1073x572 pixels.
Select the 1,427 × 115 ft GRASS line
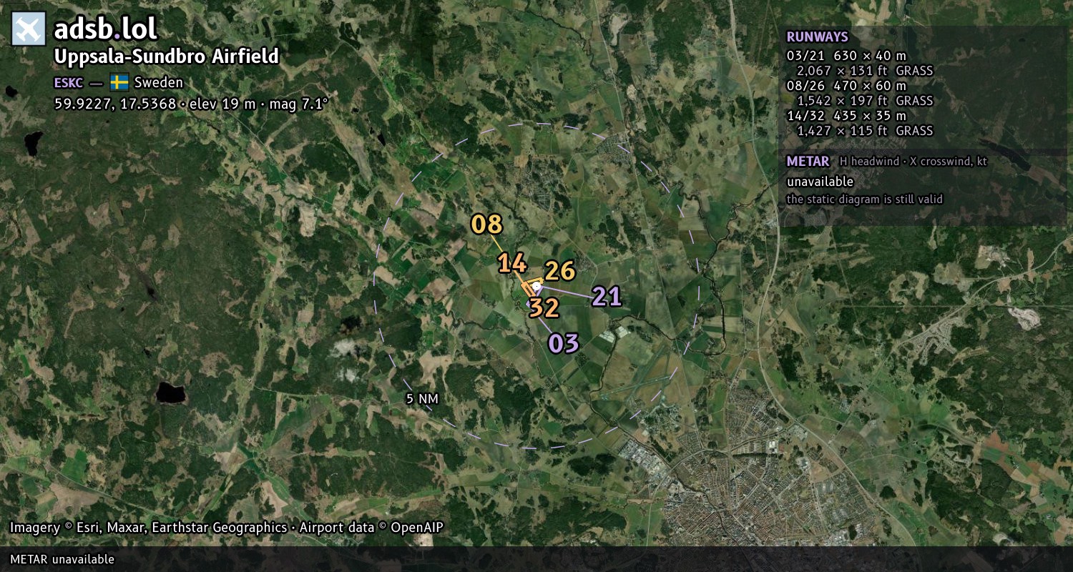pyautogui.click(x=865, y=131)
